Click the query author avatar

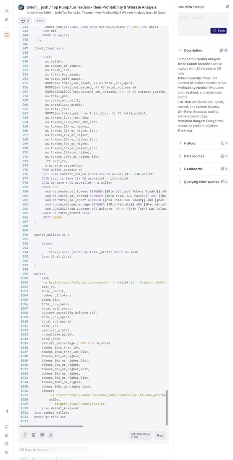(x=22, y=7)
